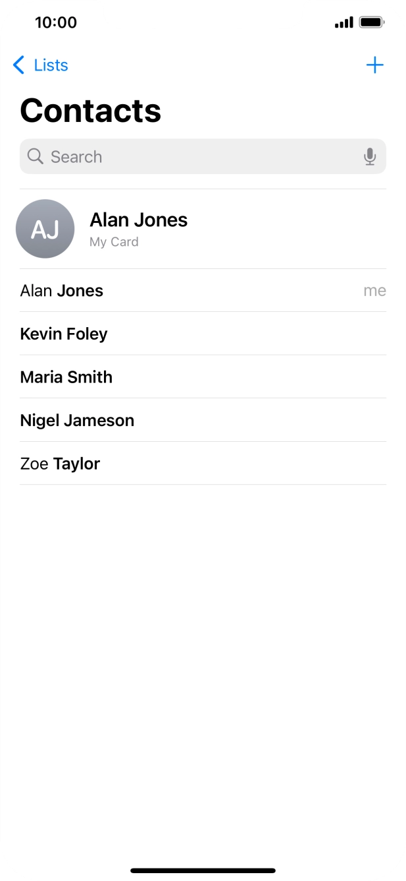The width and height of the screenshot is (406, 881).
Task: Tap the Contacts page title
Action: pos(91,111)
